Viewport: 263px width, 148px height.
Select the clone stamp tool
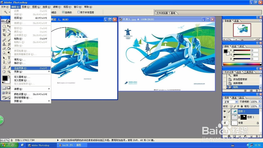pos(4,44)
